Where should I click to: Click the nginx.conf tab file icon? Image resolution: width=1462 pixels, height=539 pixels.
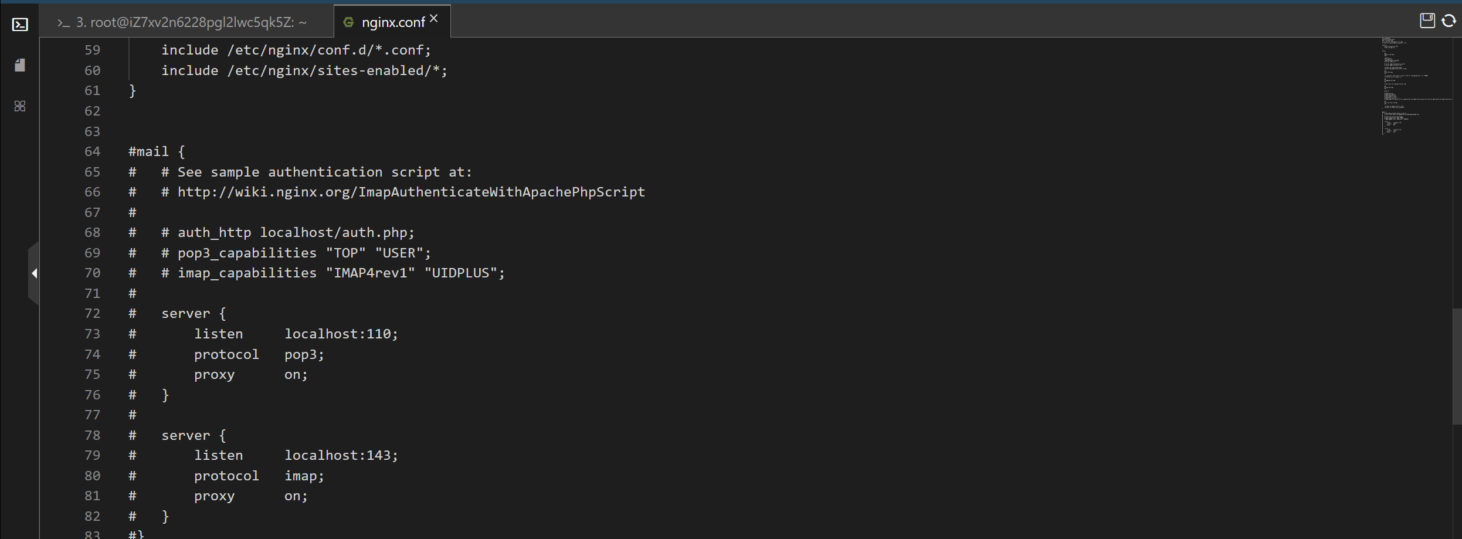[348, 22]
